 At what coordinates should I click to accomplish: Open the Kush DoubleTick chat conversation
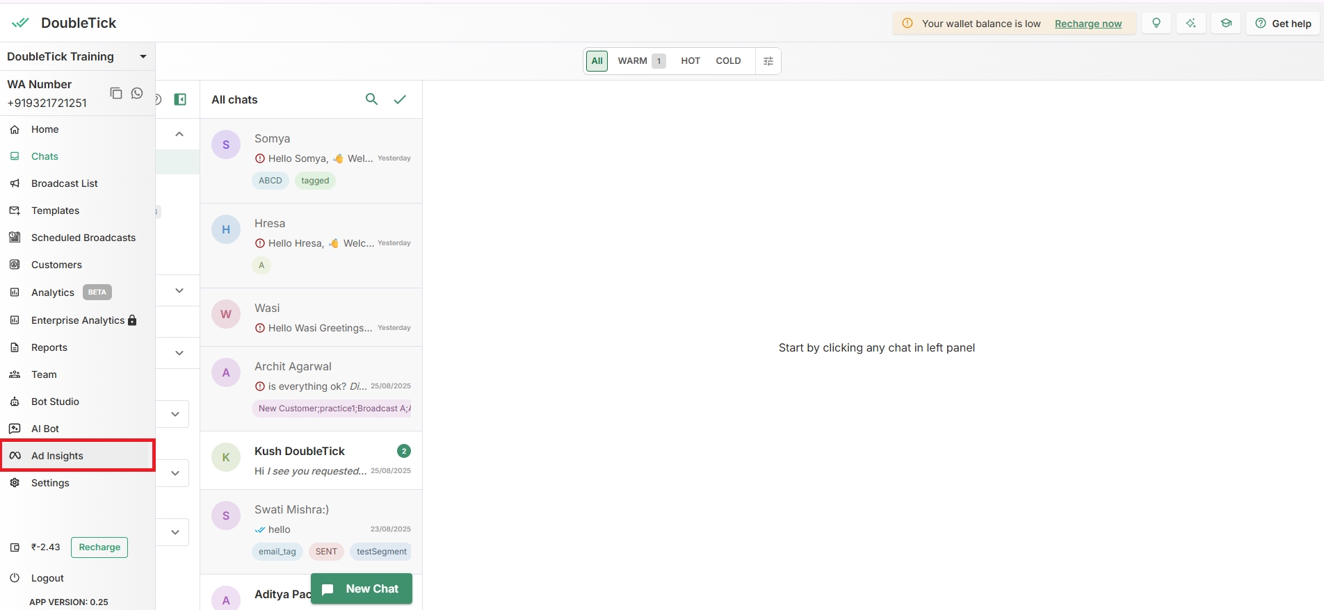(311, 460)
